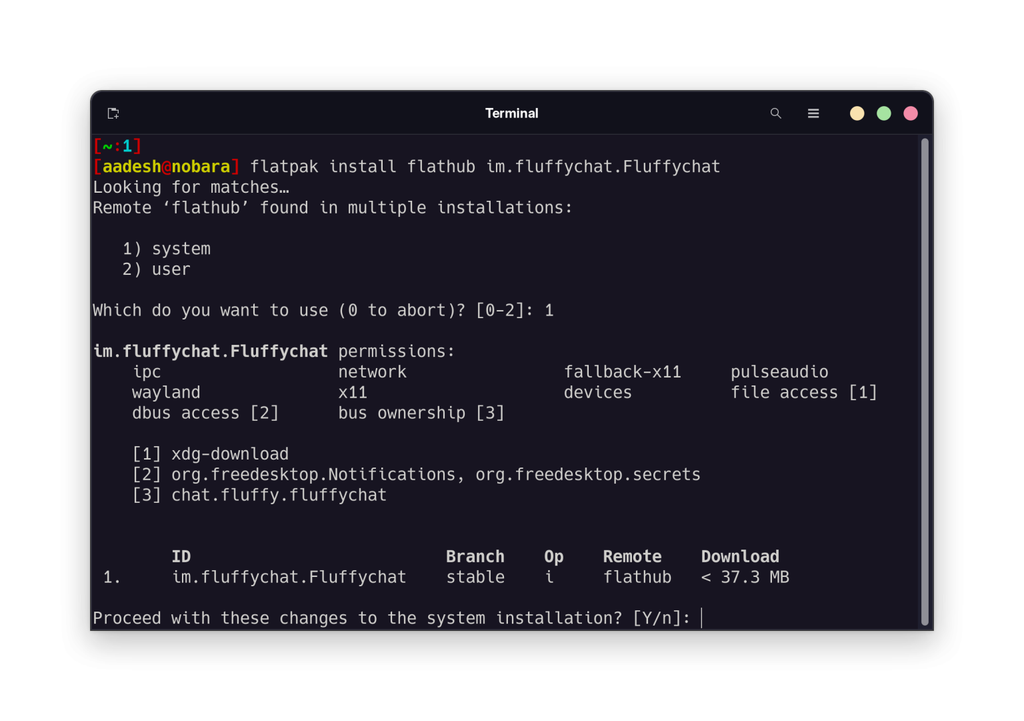Screen dimensions: 1024x721
Task: Click the stable branch label
Action: click(475, 577)
